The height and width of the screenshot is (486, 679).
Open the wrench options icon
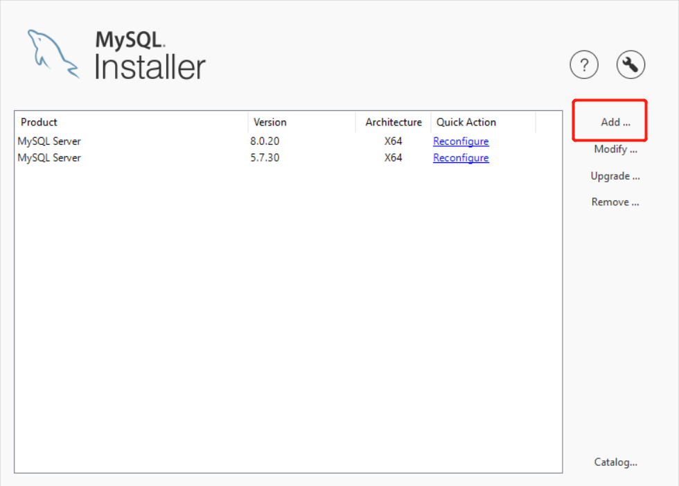point(630,65)
